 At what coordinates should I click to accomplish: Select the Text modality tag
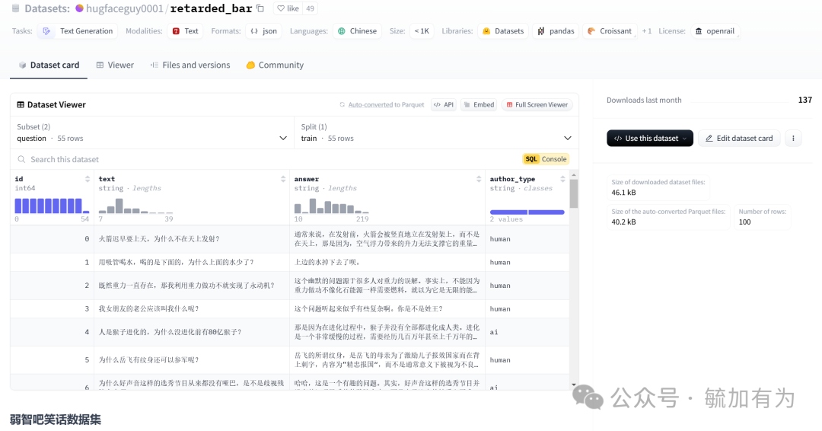[x=186, y=31]
